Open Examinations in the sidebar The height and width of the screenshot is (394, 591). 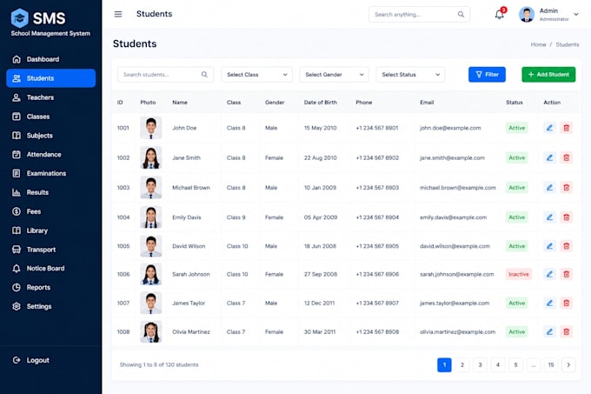point(51,173)
